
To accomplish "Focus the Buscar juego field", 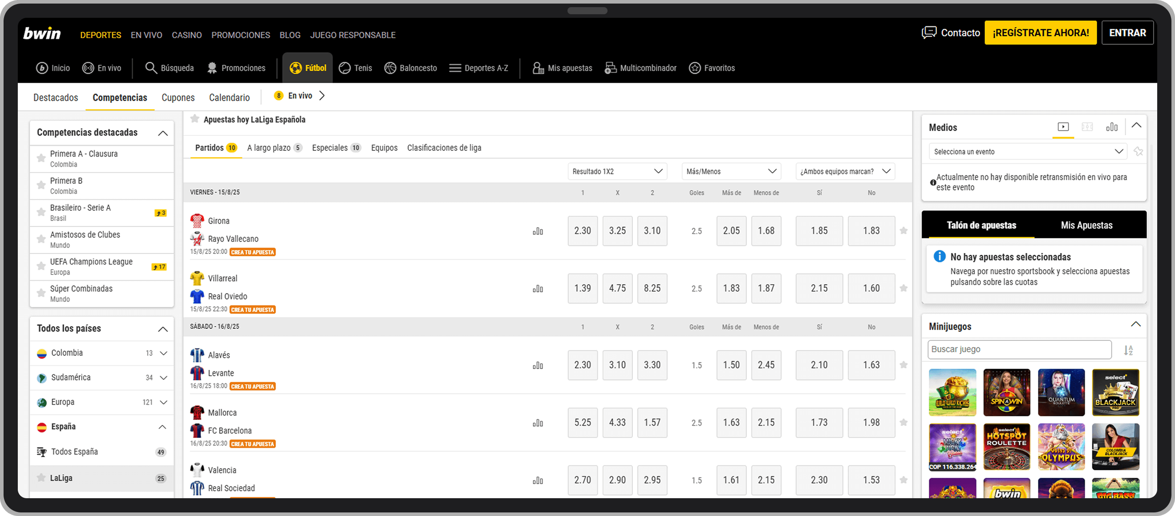I will point(1020,349).
